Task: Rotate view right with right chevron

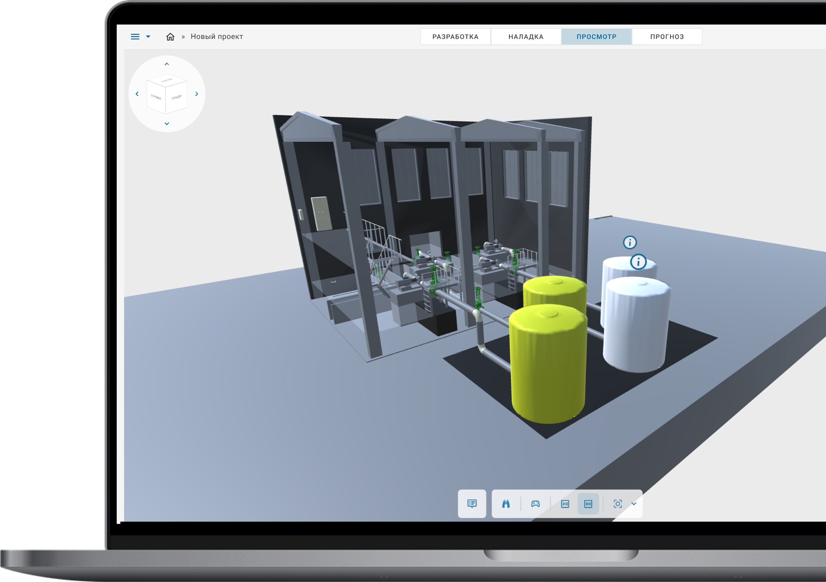Action: (x=197, y=94)
